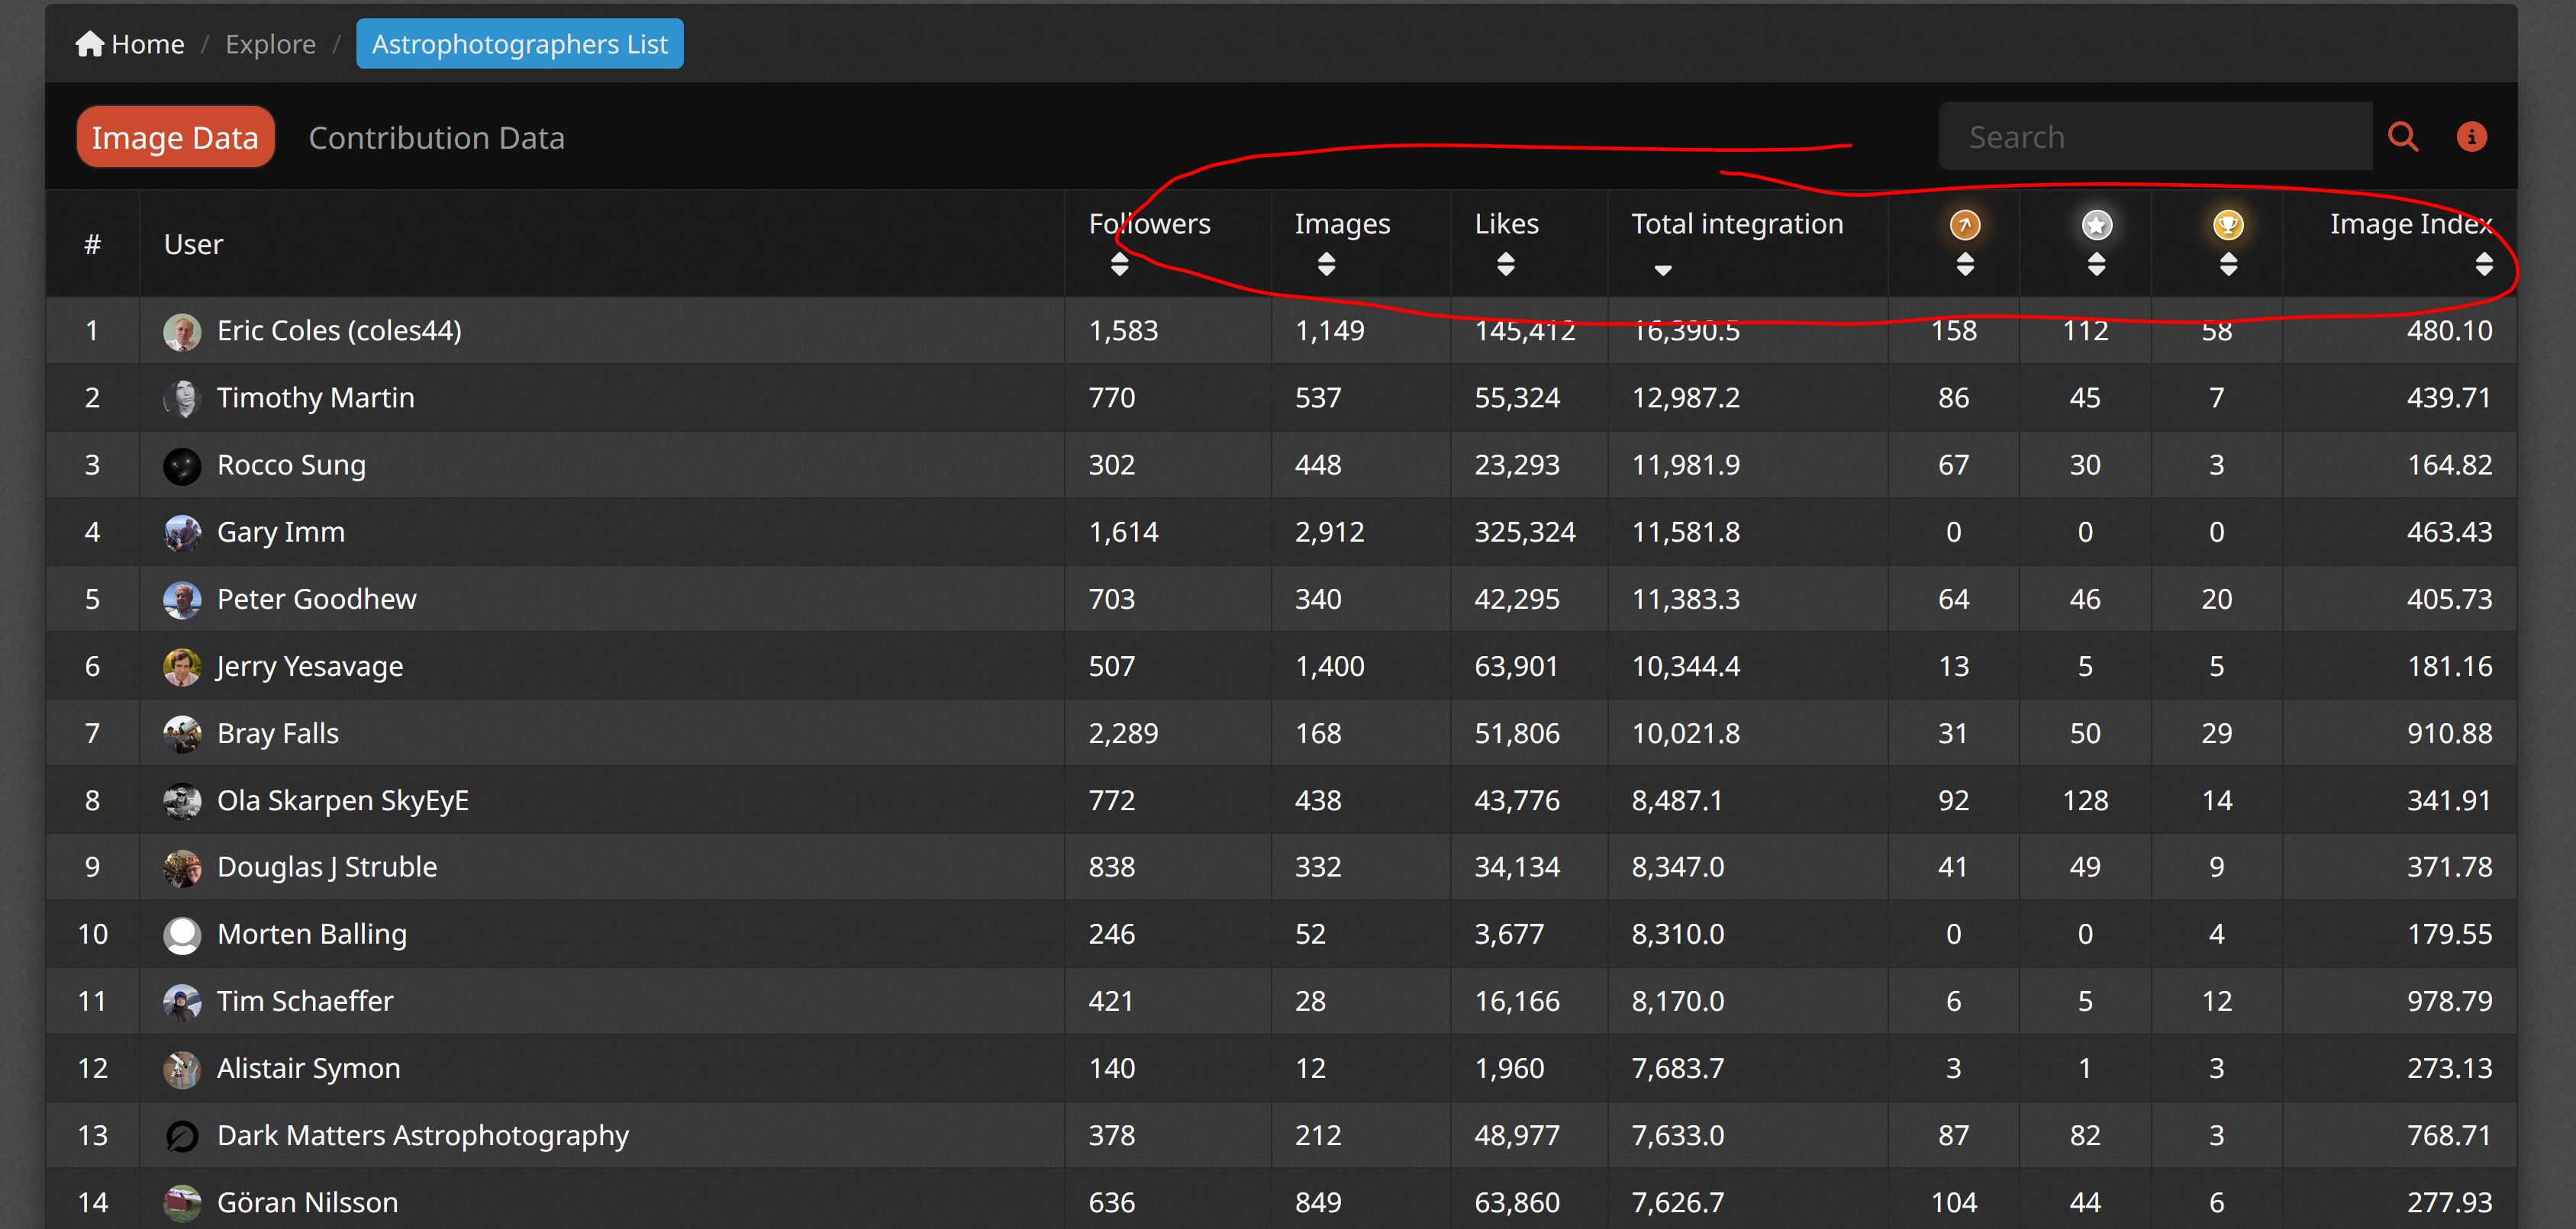Image resolution: width=2576 pixels, height=1229 pixels.
Task: Open Eric Coles avatar thumbnail
Action: coord(182,332)
